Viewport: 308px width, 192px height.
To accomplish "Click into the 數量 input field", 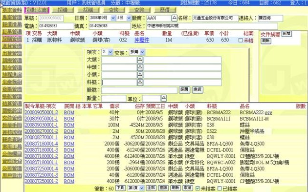I will pyautogui.click(x=114, y=98).
